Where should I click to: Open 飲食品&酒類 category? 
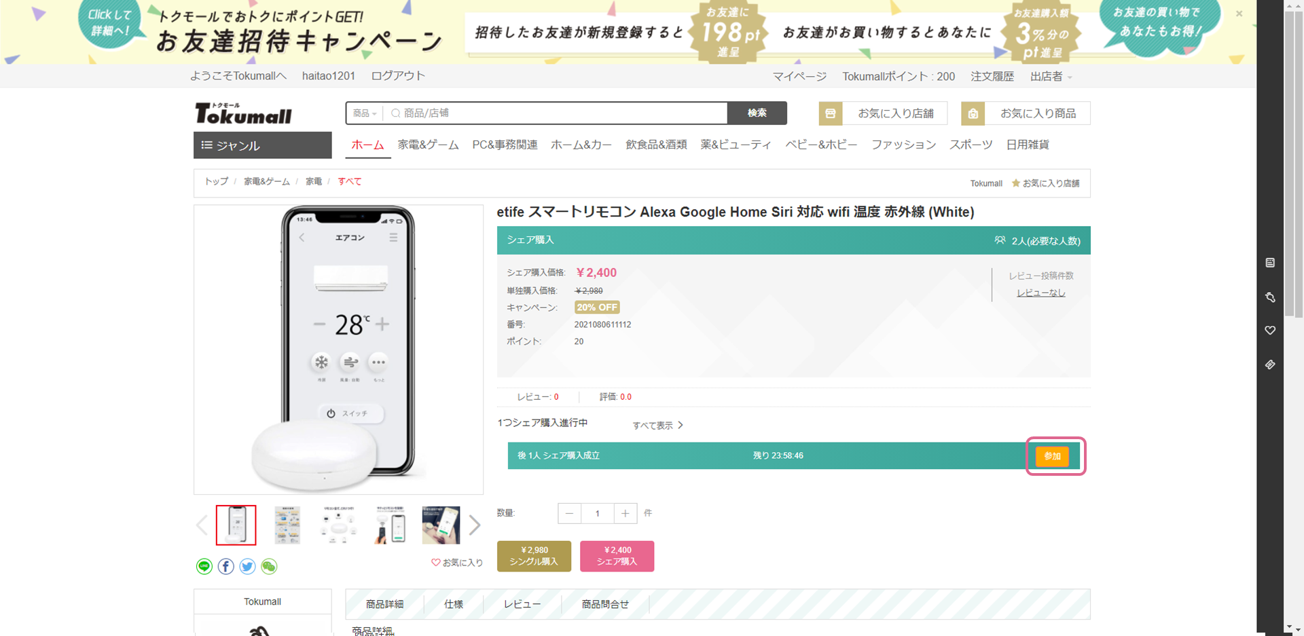point(656,145)
